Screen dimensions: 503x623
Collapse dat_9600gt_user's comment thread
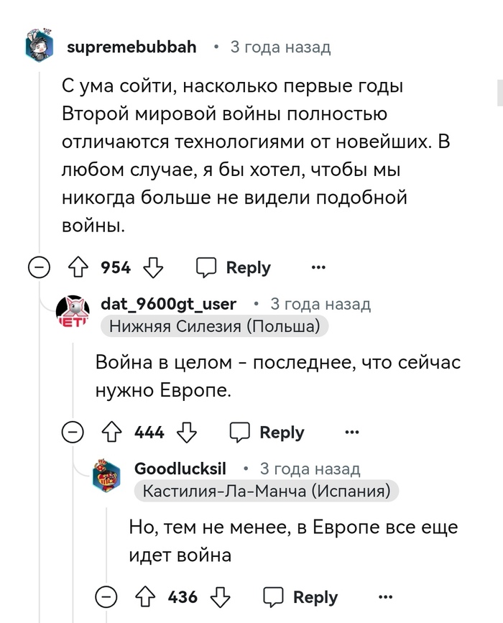click(72, 433)
